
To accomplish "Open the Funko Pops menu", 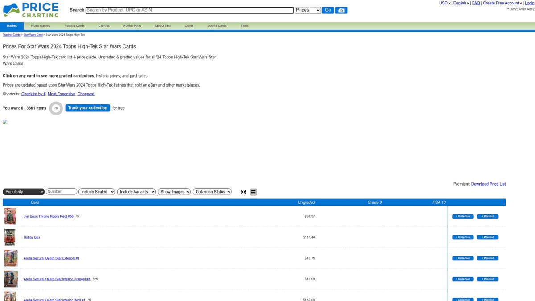I will [132, 26].
